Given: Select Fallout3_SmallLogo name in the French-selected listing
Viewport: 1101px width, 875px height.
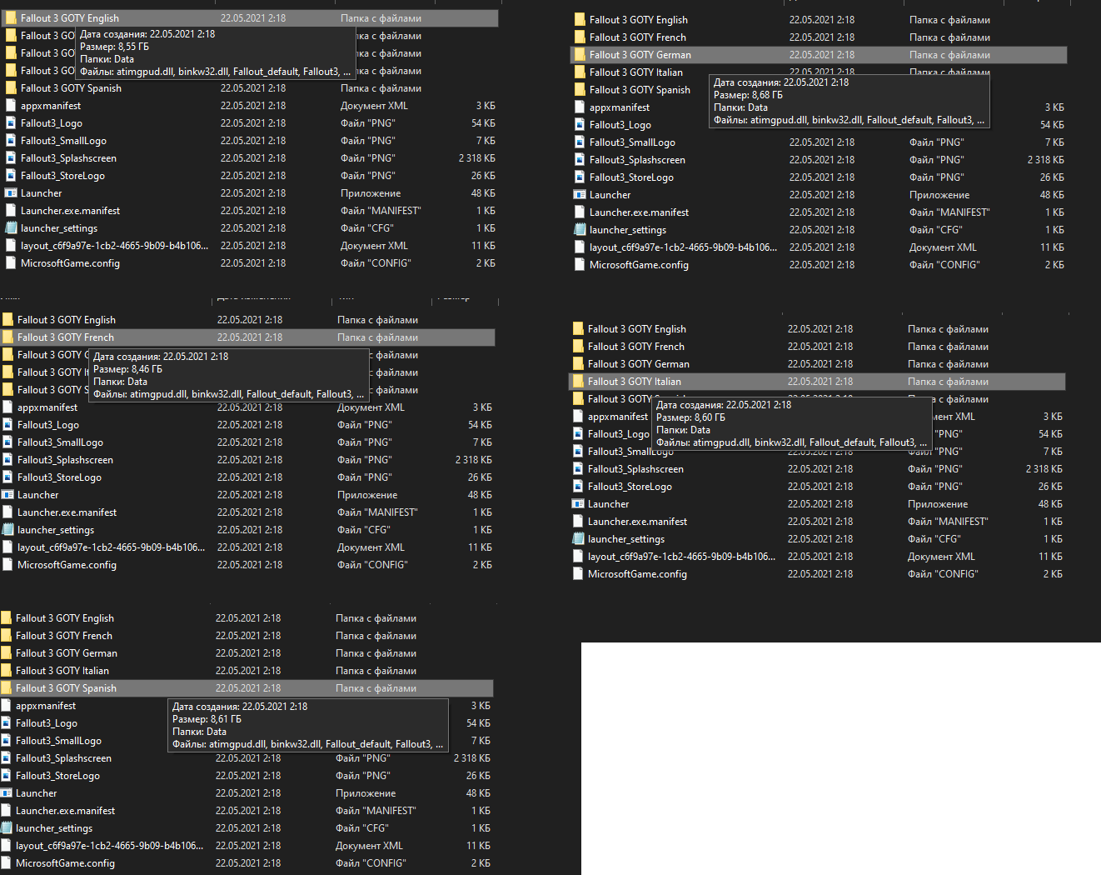Looking at the screenshot, I should pyautogui.click(x=60, y=442).
